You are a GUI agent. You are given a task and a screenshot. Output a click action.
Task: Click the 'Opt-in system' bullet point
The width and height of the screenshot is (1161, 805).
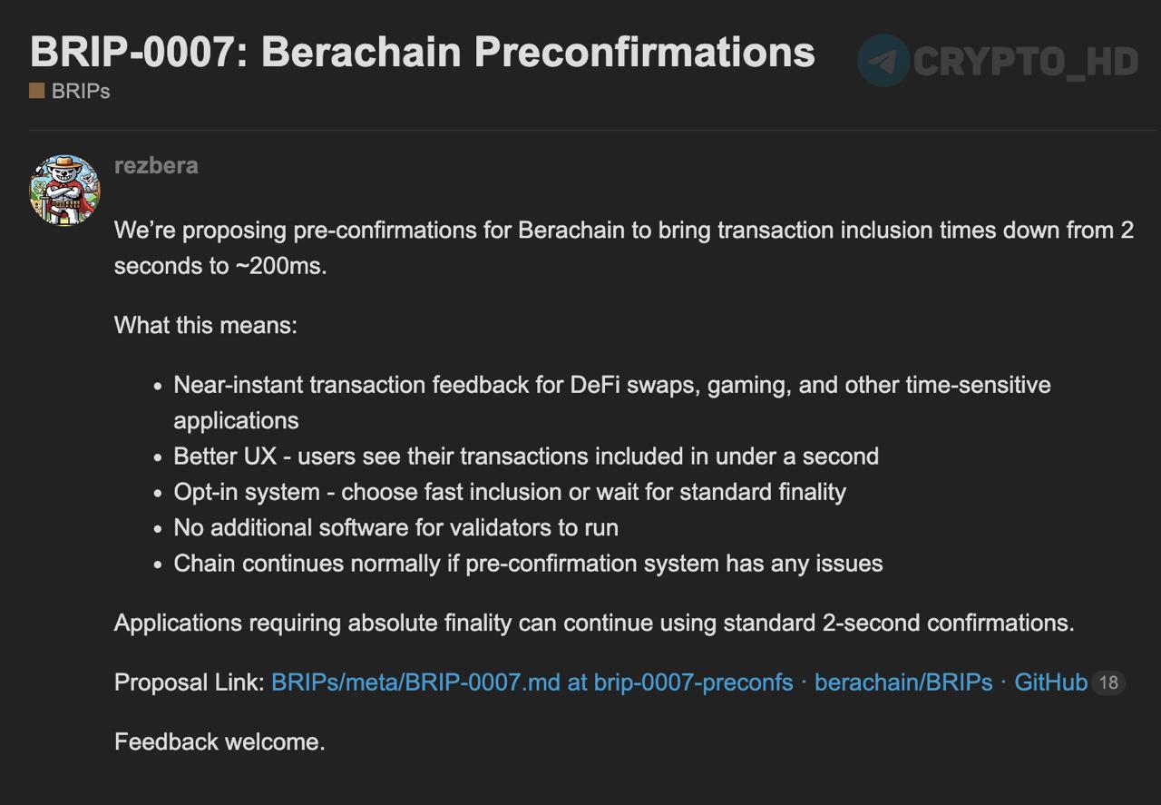click(510, 492)
